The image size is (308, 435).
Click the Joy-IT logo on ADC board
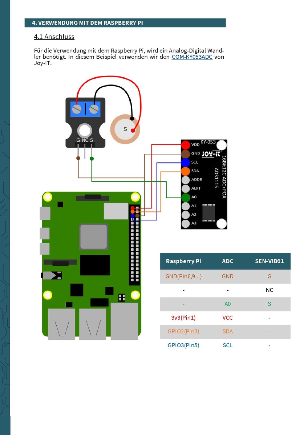tap(209, 153)
